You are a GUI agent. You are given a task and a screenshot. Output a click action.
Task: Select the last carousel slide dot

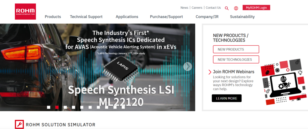click(x=123, y=107)
